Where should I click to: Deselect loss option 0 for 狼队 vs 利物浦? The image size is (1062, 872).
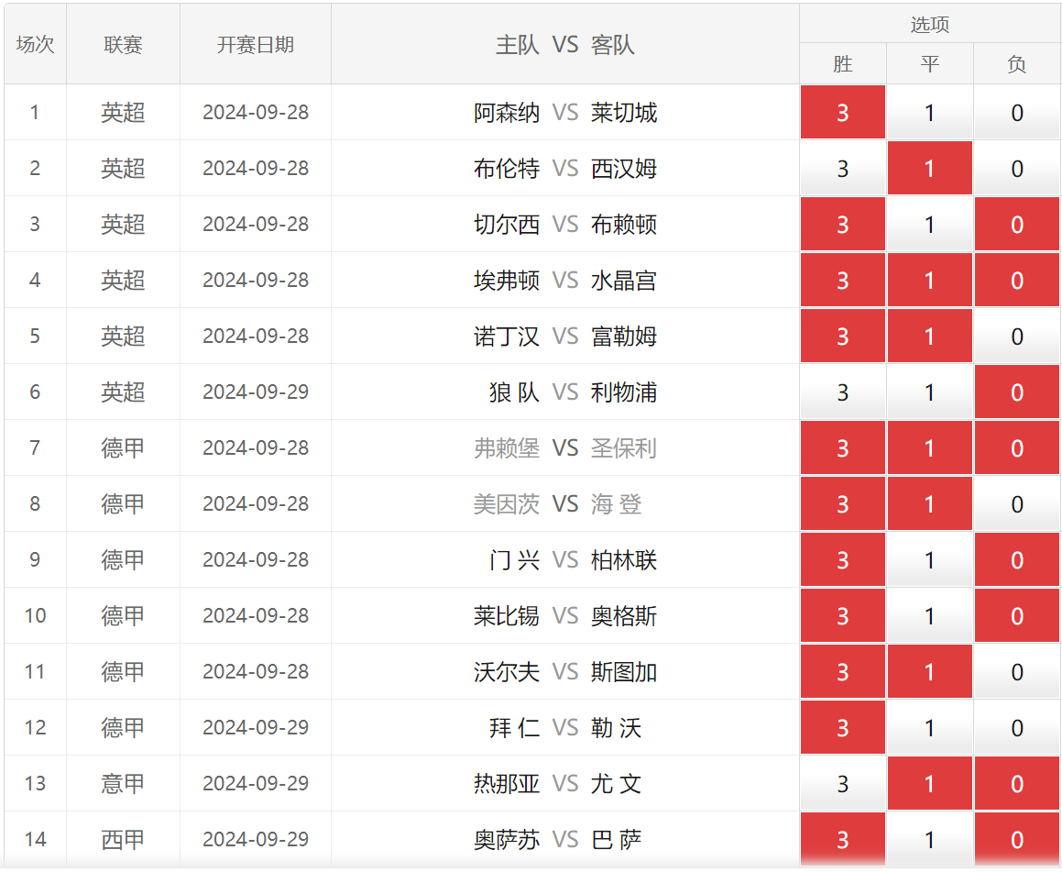(1016, 392)
